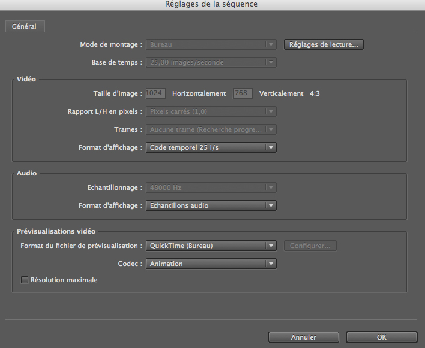Open the Mode de montage dropdown

211,44
